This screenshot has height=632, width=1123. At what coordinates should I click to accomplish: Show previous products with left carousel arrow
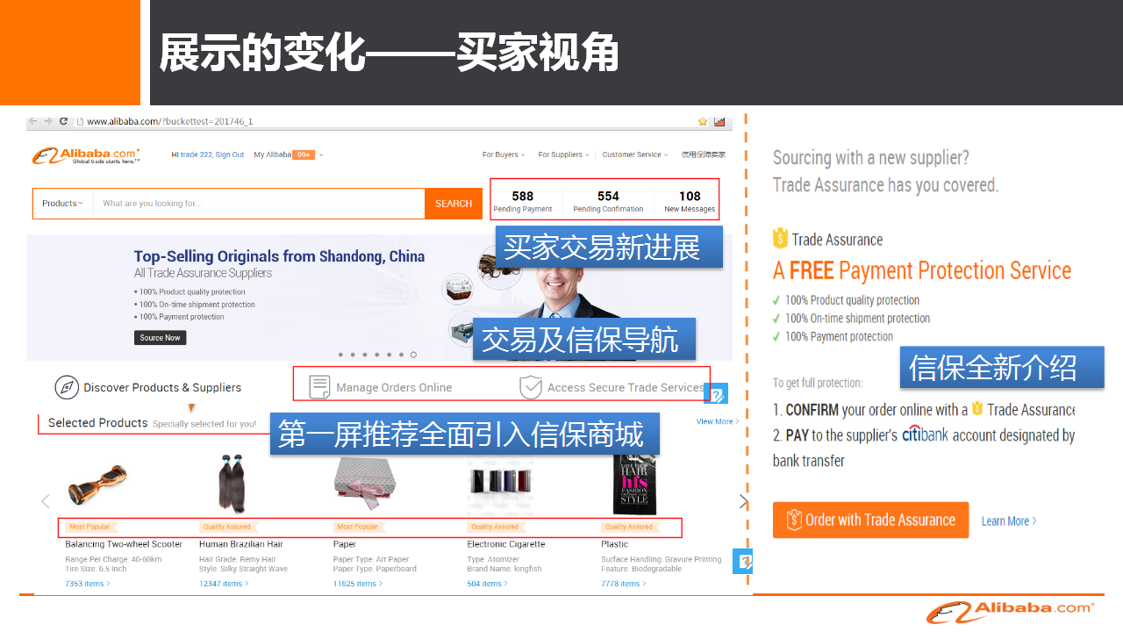click(x=46, y=501)
